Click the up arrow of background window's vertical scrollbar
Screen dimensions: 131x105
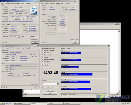click(x=119, y=31)
